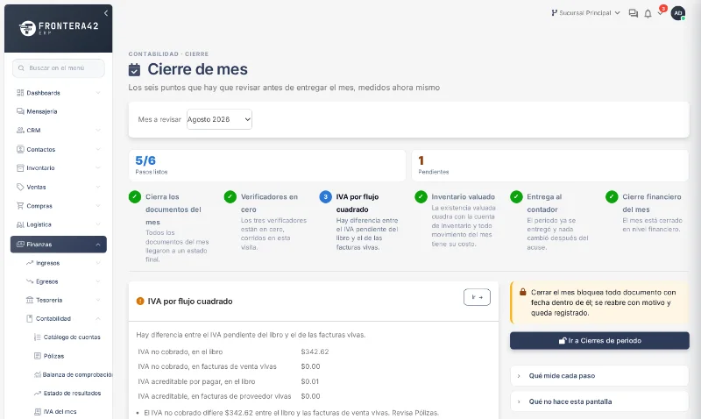Click the Cierre financiero del mes step title

[x=652, y=203]
